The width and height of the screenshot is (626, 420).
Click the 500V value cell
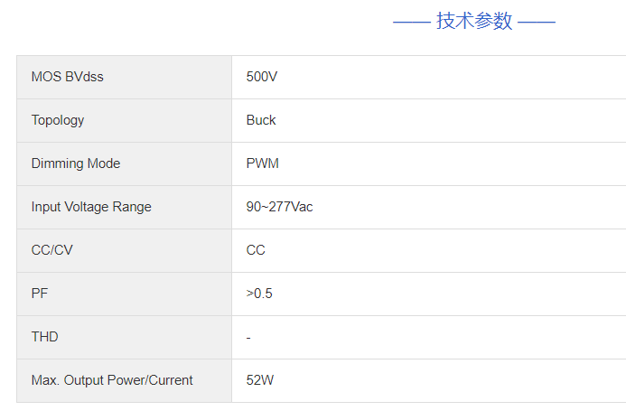click(x=262, y=77)
